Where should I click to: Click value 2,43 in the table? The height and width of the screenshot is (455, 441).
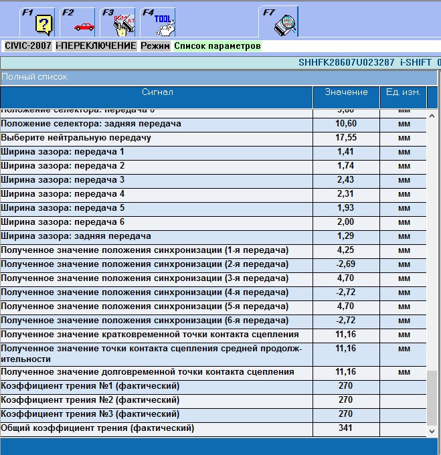coord(345,179)
